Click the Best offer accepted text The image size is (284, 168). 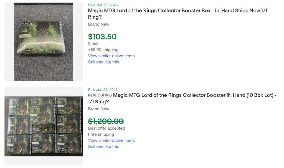(x=106, y=128)
